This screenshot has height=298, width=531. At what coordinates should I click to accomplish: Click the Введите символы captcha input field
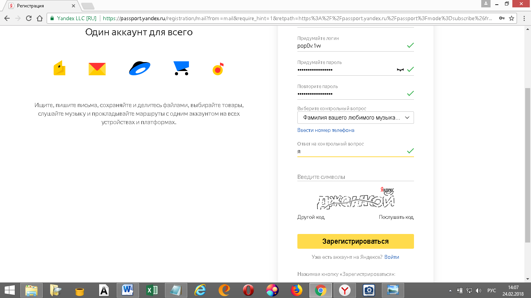pos(355,177)
